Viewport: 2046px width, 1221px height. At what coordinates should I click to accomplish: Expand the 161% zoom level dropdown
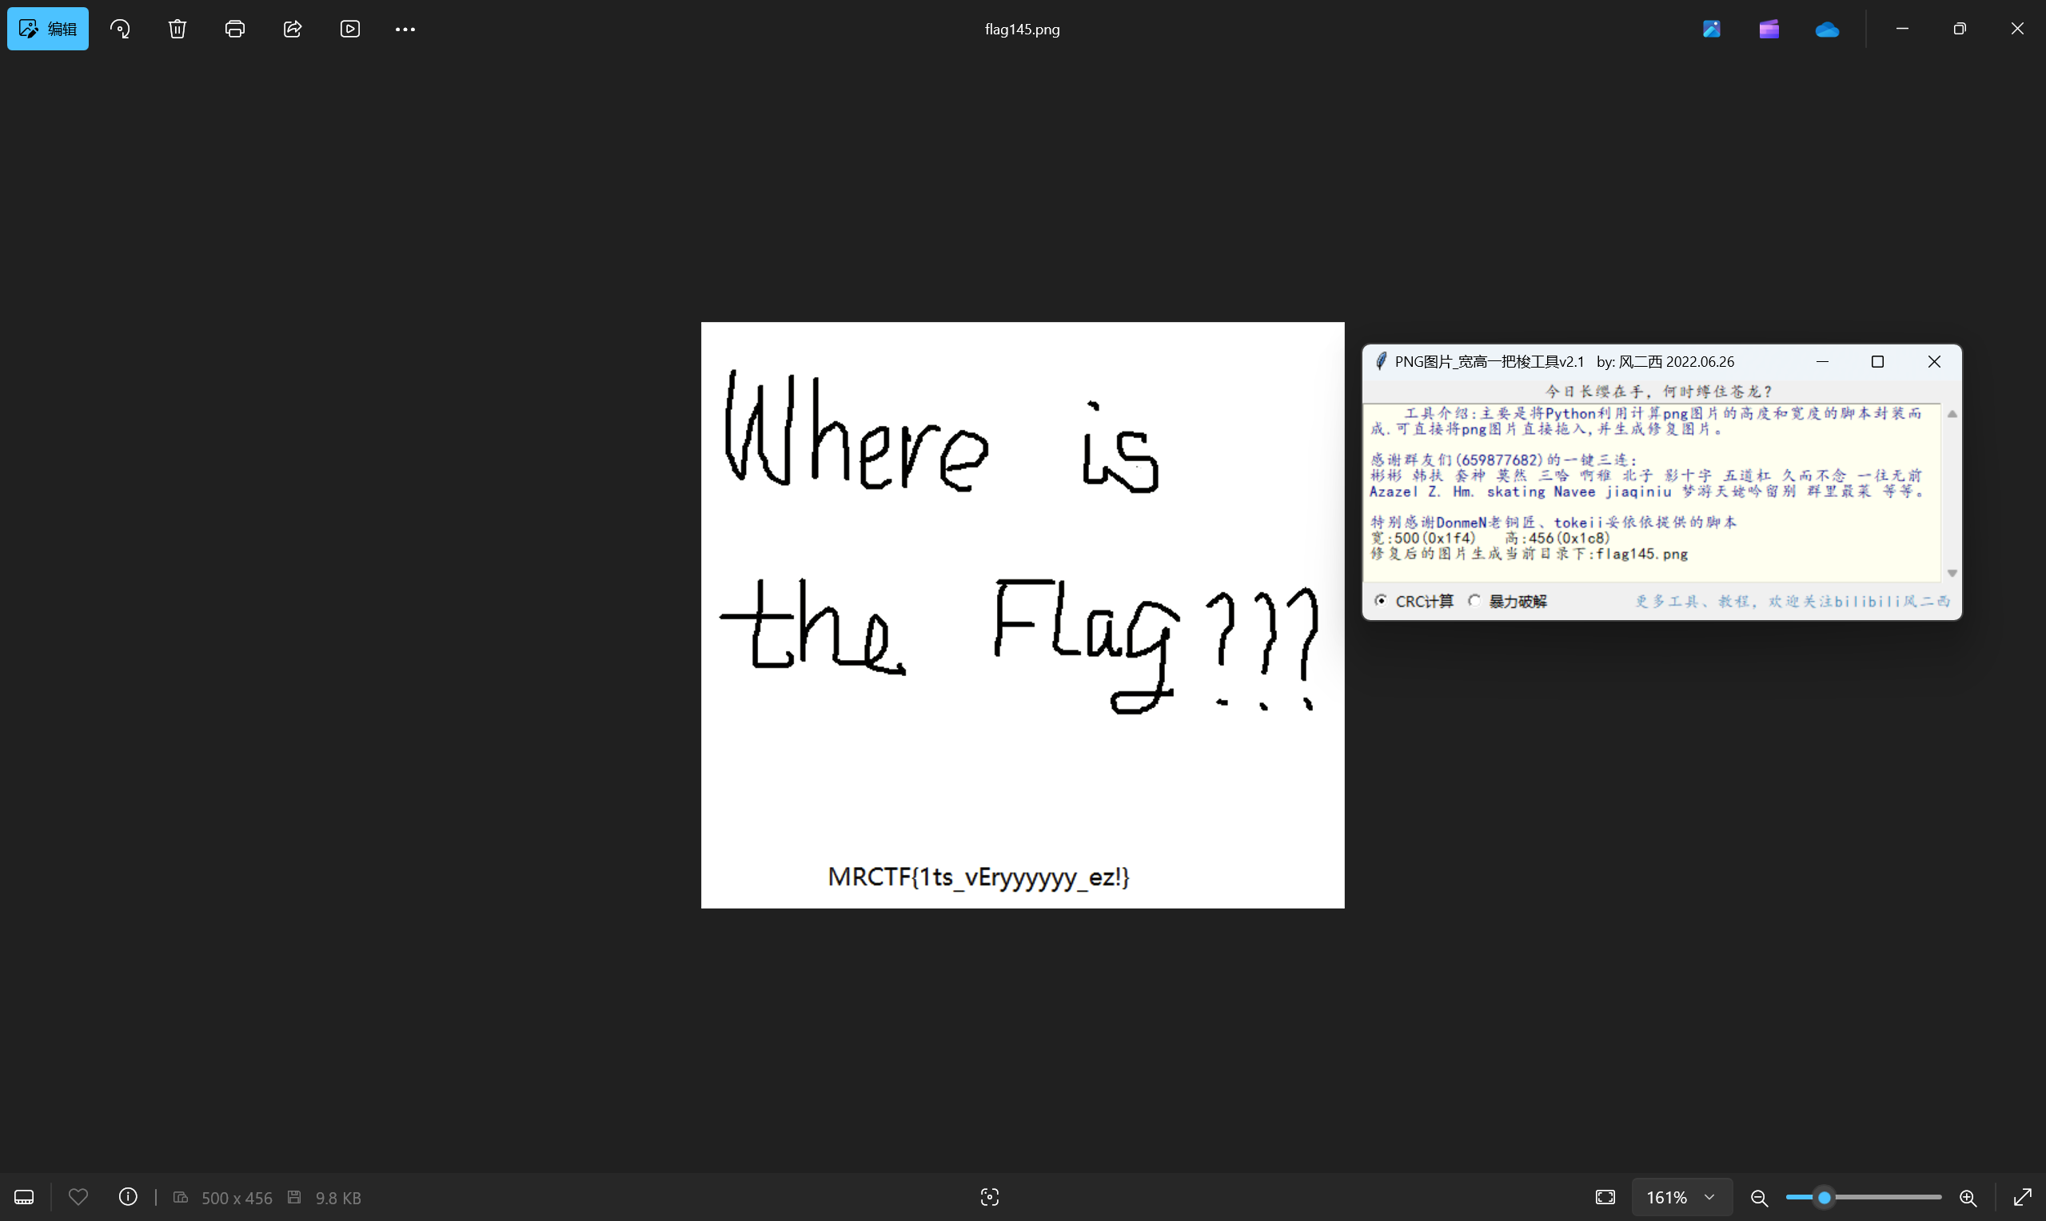(x=1681, y=1197)
